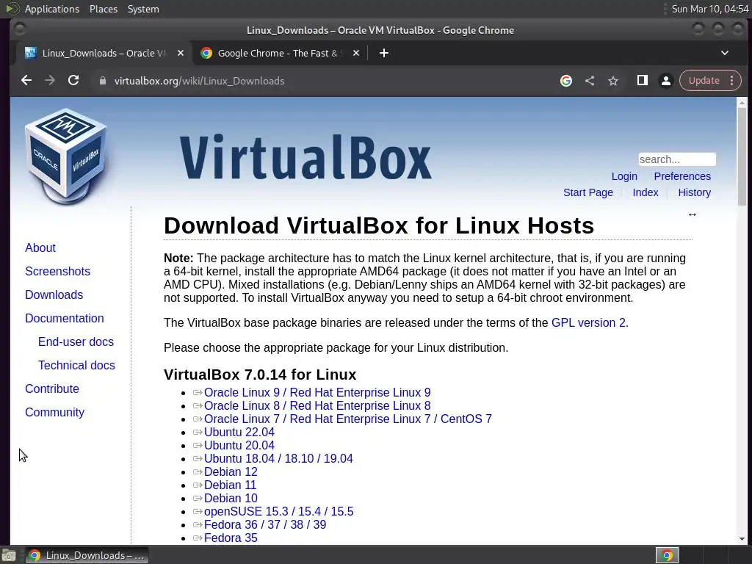
Task: Click the scrollbar down arrow
Action: coord(742,539)
